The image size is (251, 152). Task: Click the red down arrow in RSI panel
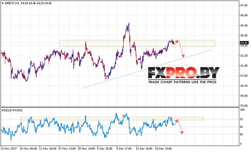pyautogui.click(x=180, y=127)
